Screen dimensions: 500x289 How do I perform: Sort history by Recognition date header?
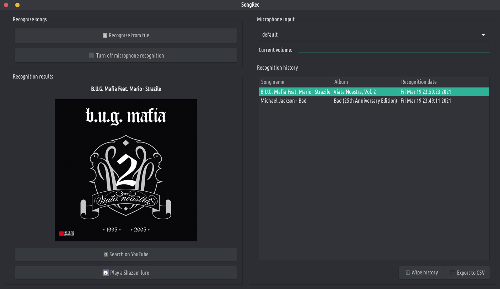444,82
